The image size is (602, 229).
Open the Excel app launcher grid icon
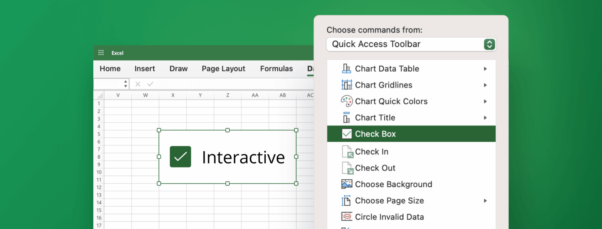coord(101,53)
